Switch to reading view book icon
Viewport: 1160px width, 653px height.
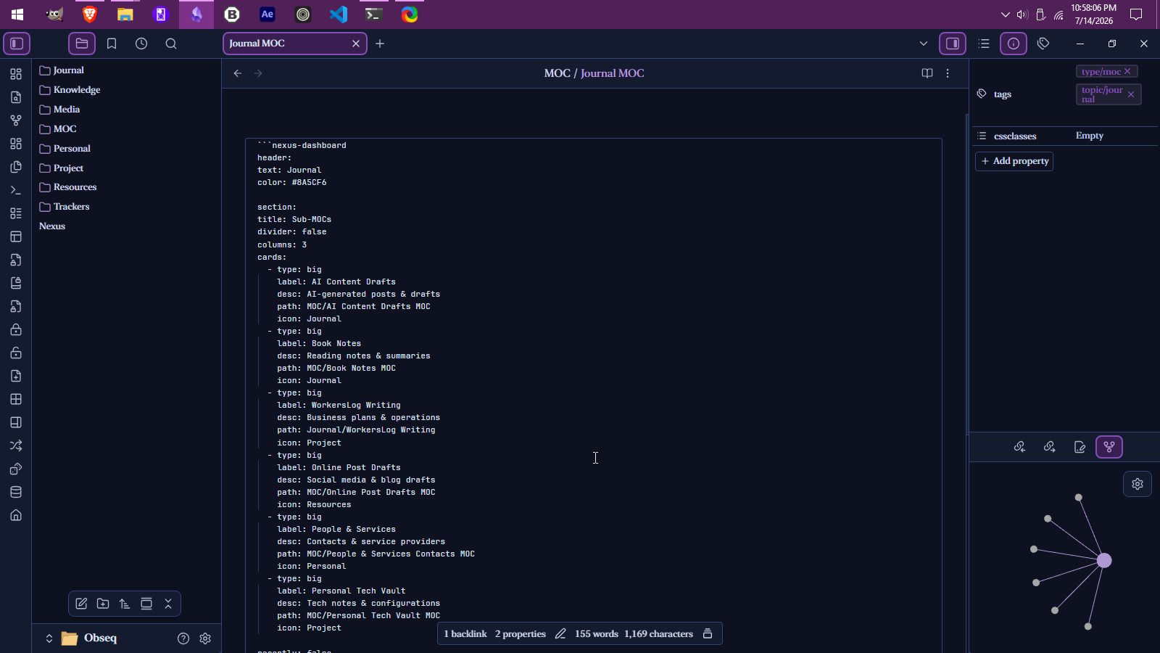tap(927, 73)
